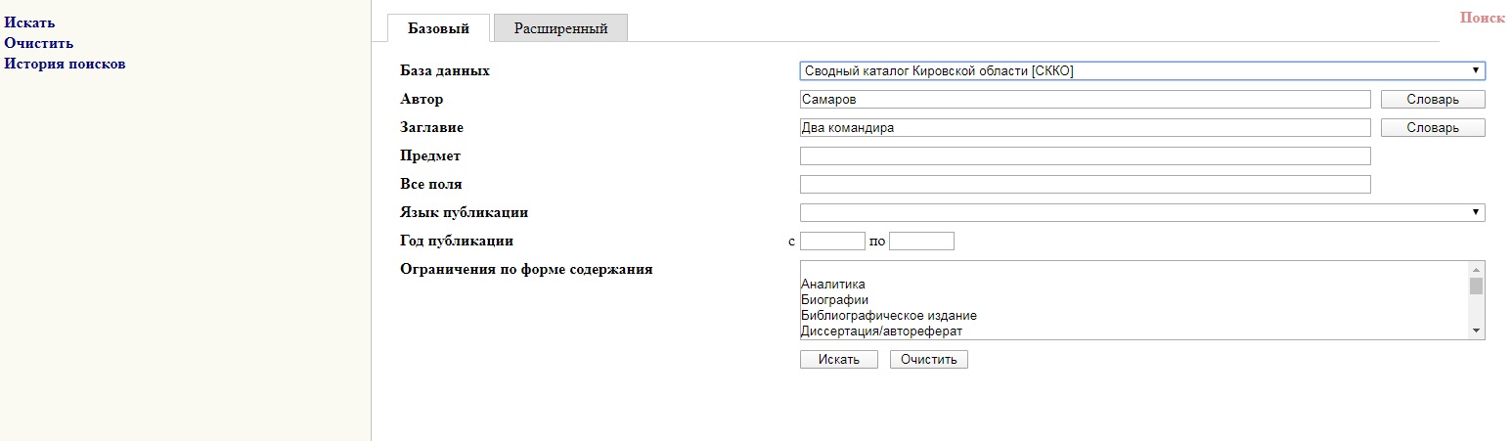
Task: Click into the Автор input field
Action: pyautogui.click(x=1085, y=99)
